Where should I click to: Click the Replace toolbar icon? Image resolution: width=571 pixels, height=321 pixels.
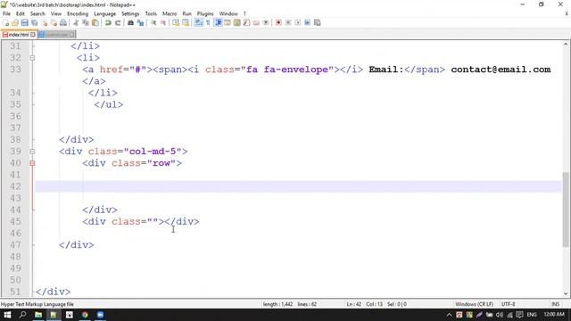coord(140,22)
